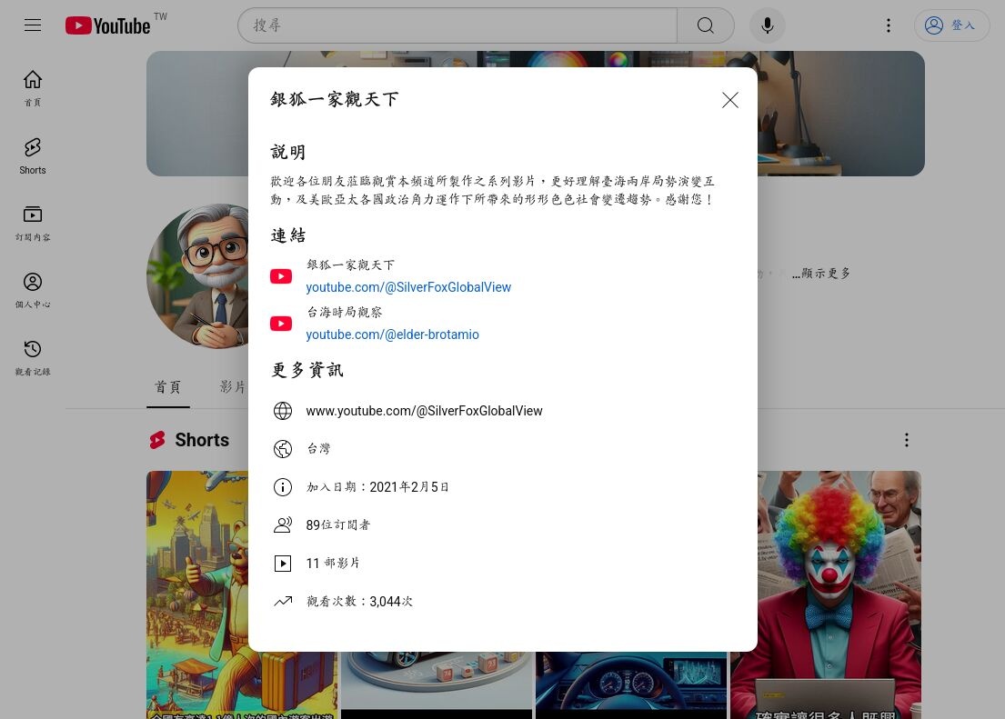Open the car dashboard Shorts thumbnail
Viewport: 1005px width, 719px height.
(x=631, y=685)
